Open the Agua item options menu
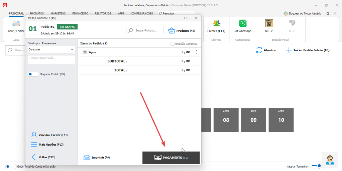Screen dimensions: 342x171 pos(196,52)
